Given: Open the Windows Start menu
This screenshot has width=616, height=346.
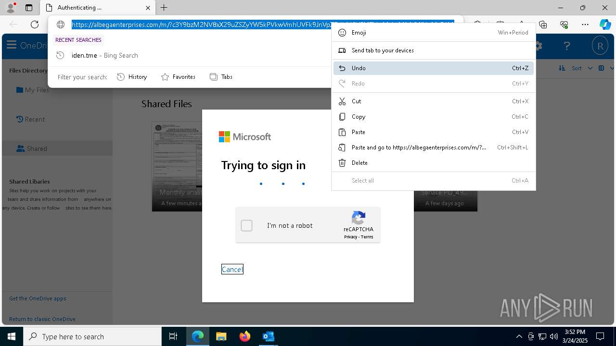Looking at the screenshot, I should [12, 336].
